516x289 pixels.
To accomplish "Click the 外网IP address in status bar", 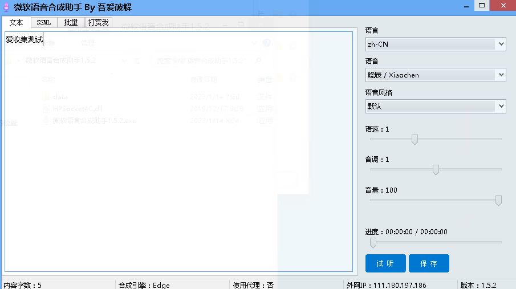I will coord(386,285).
